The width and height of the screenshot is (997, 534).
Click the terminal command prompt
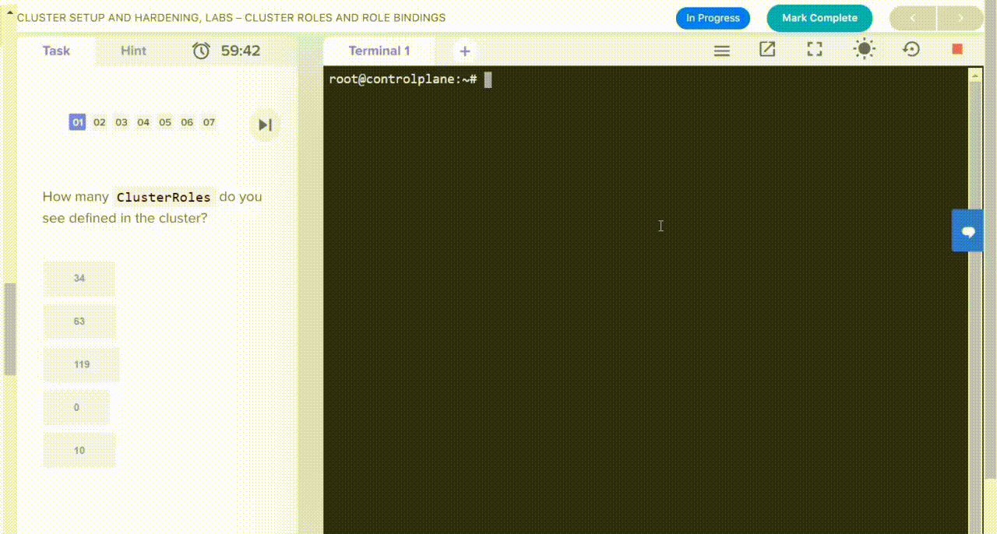(488, 79)
